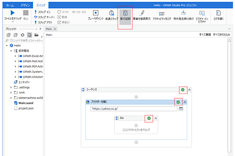
Task: Open the ファイルをデバッグ dropdown arrow
Action: (12, 22)
